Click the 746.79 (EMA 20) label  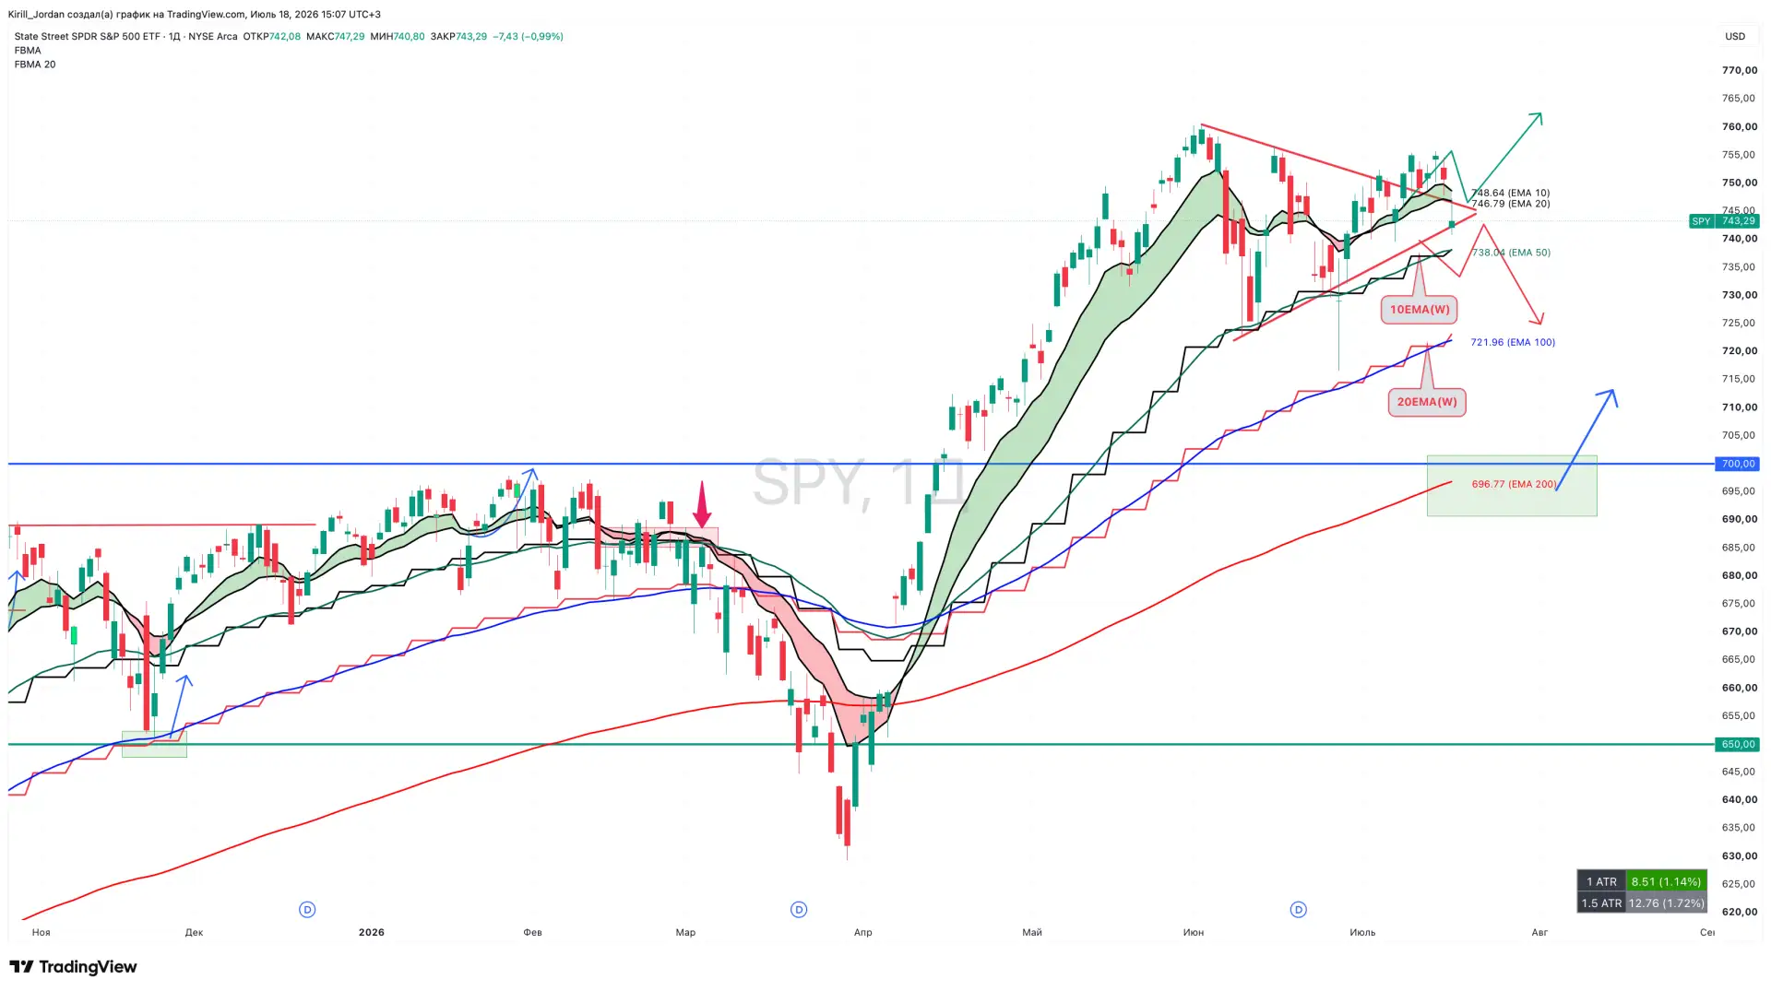point(1511,204)
